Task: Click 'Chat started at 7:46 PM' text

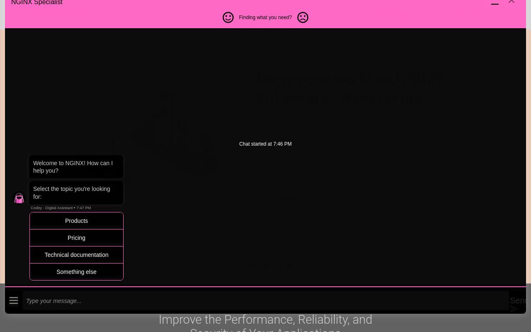Action: [265, 144]
